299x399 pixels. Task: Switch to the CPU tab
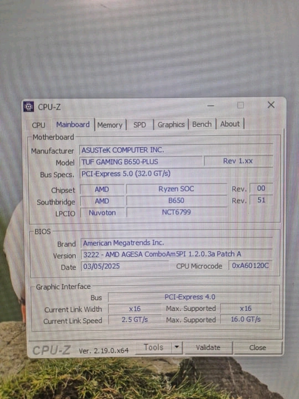click(x=39, y=125)
